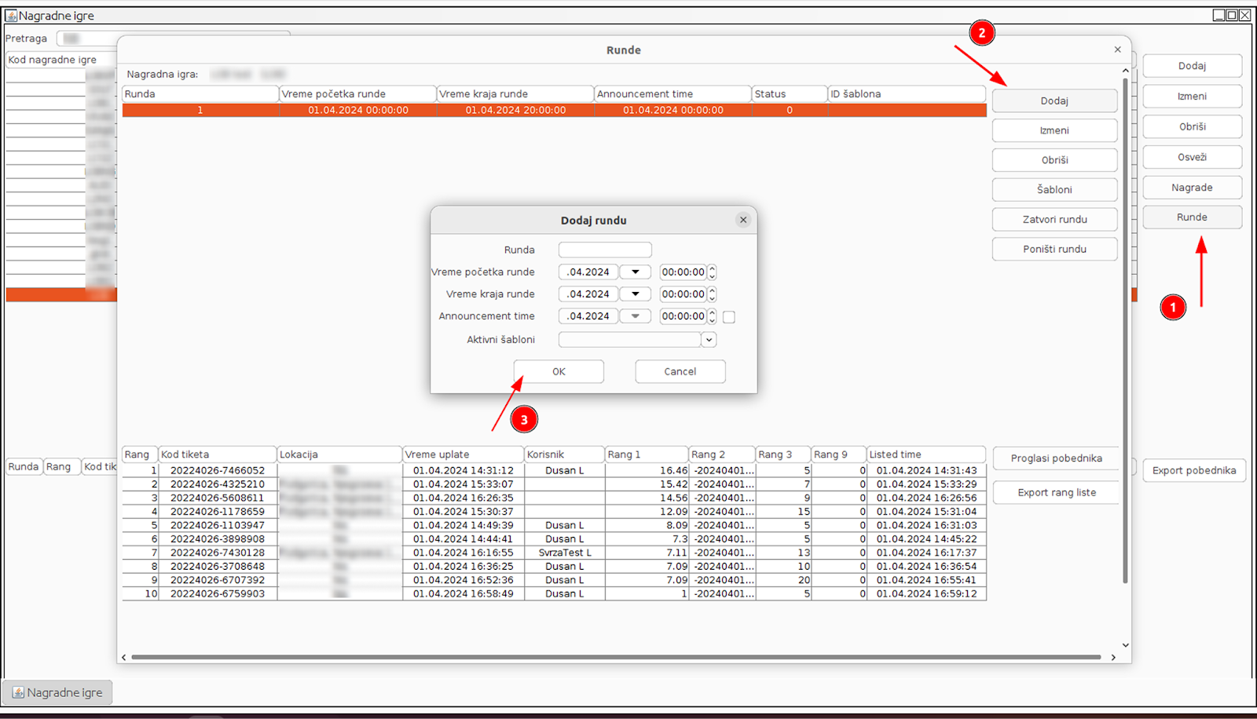Click Cancel in Dodaj rundu dialog

coord(680,371)
